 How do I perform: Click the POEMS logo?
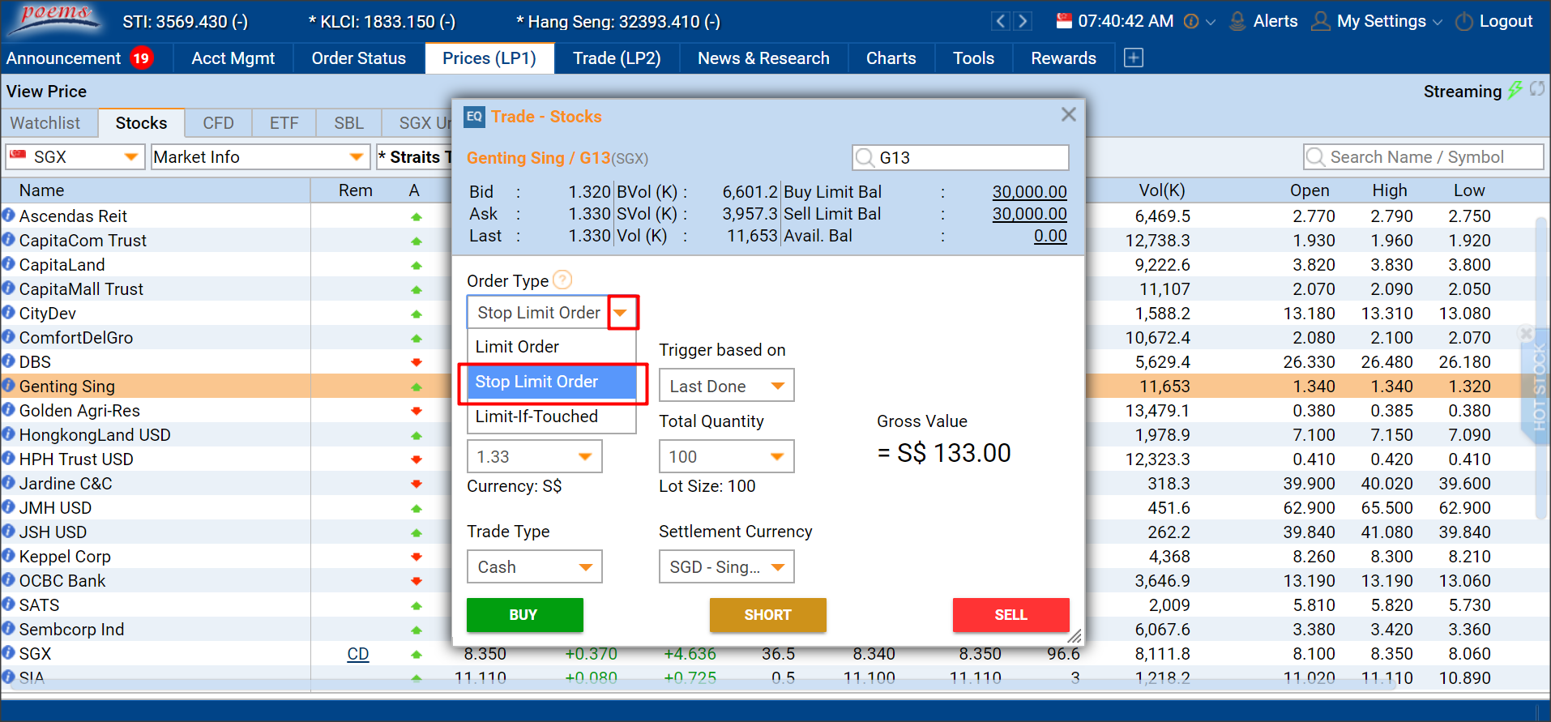[x=54, y=19]
